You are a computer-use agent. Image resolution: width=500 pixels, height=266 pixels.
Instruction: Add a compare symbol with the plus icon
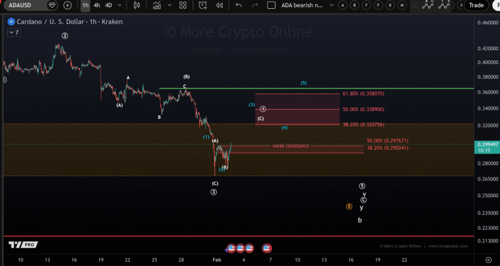67,5
